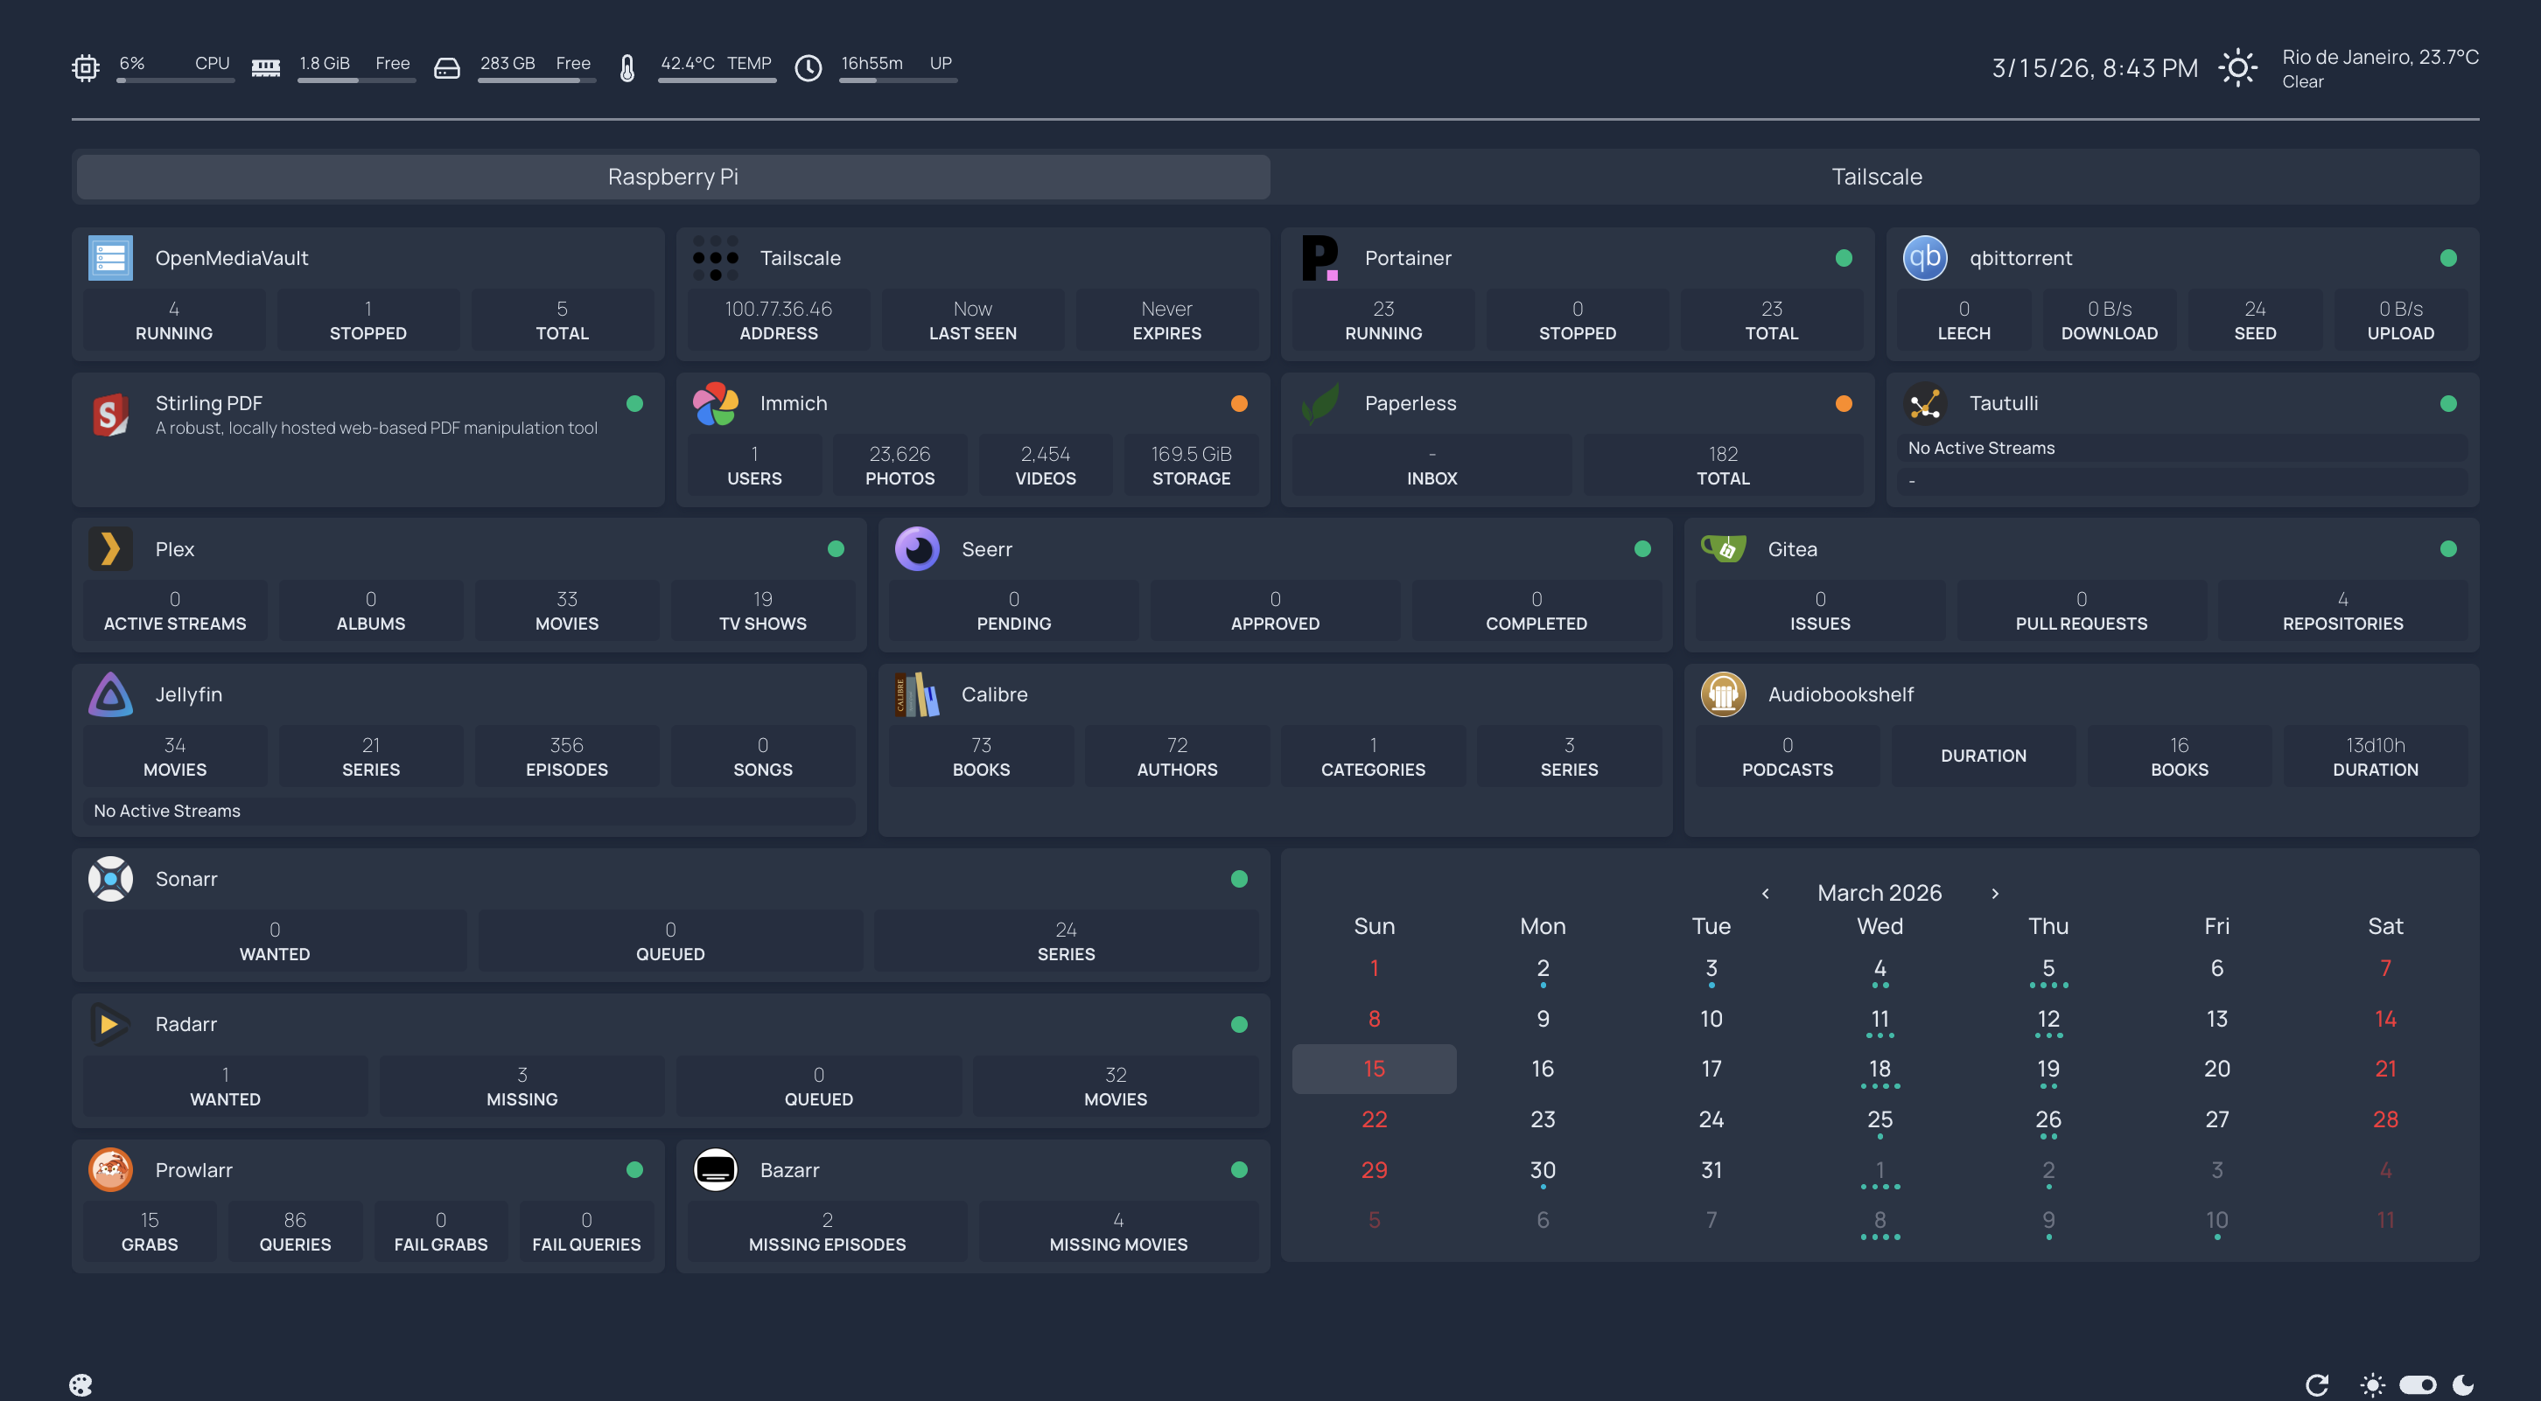Open the Sonarr service icon
Image resolution: width=2541 pixels, height=1401 pixels.
pyautogui.click(x=110, y=878)
